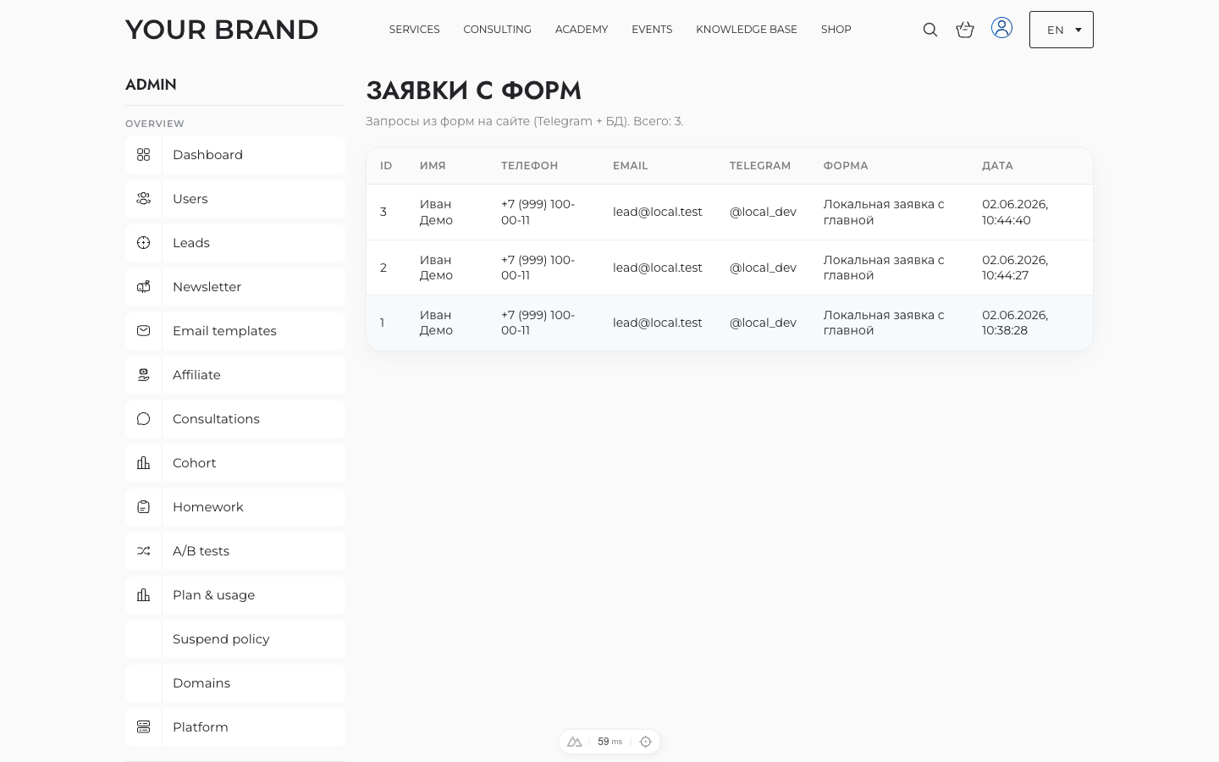Click the EMAIL column header

coord(631,166)
